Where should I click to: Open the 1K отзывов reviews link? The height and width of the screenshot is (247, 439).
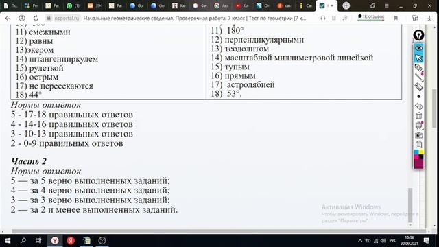[371, 16]
